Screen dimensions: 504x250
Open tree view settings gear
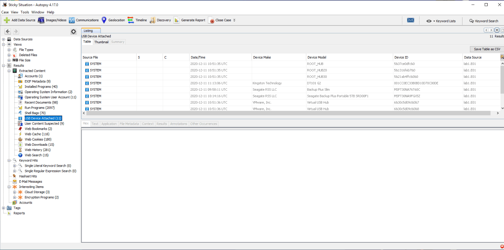click(73, 31)
